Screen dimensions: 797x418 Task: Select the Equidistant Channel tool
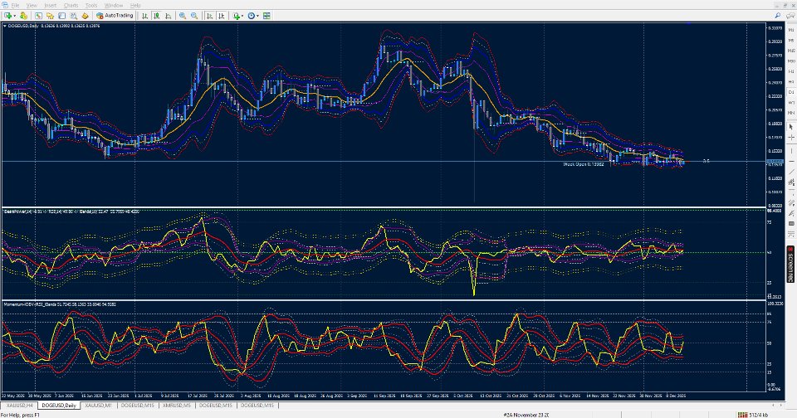(791, 182)
